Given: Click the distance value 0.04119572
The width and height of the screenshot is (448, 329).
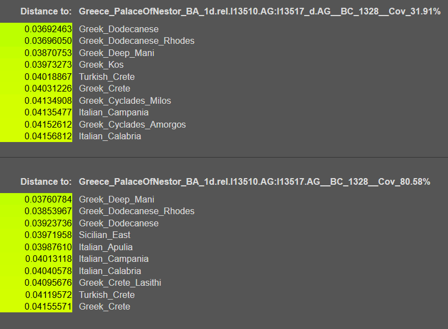Looking at the screenshot, I should [x=48, y=295].
